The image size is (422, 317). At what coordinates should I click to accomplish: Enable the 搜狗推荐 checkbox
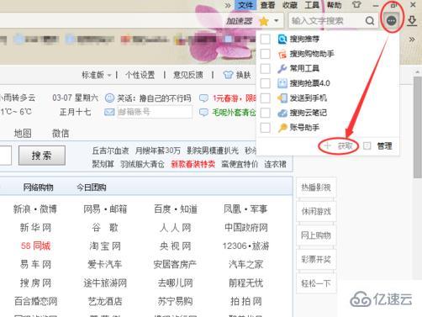point(266,39)
